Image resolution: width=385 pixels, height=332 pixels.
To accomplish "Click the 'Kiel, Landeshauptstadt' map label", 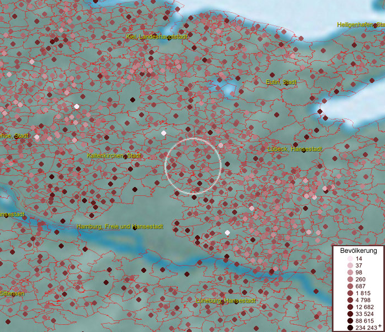I will click(x=157, y=37).
